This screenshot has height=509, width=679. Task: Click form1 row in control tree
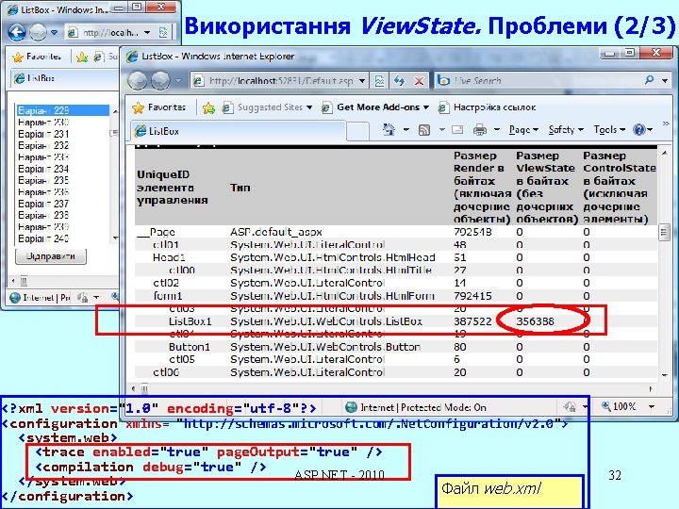pyautogui.click(x=396, y=296)
